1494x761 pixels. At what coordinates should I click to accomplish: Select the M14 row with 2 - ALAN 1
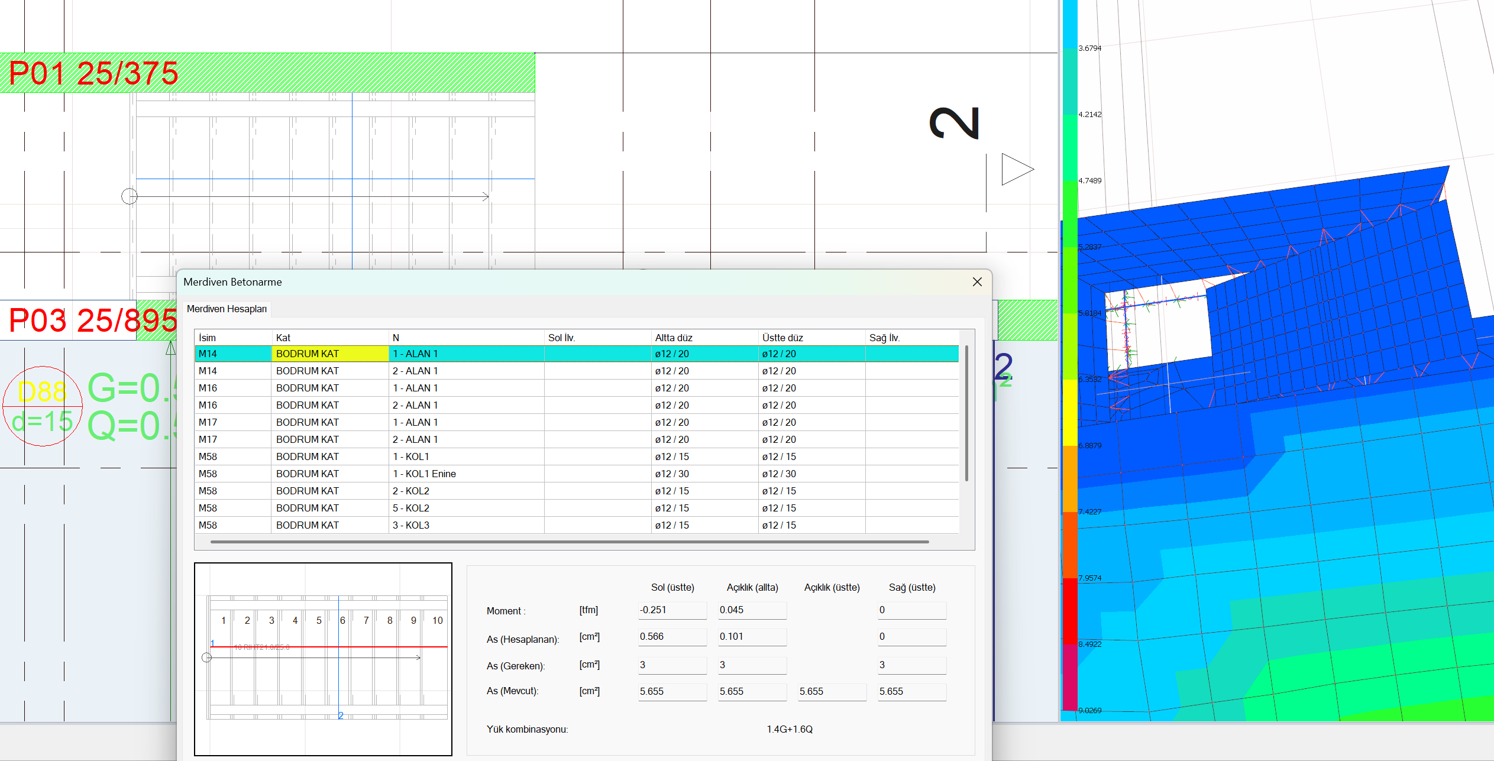click(x=414, y=371)
